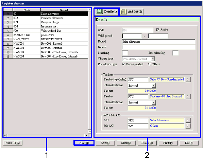Open the first Internal/External dropdown under Taxable type(sales)

tap(153, 85)
